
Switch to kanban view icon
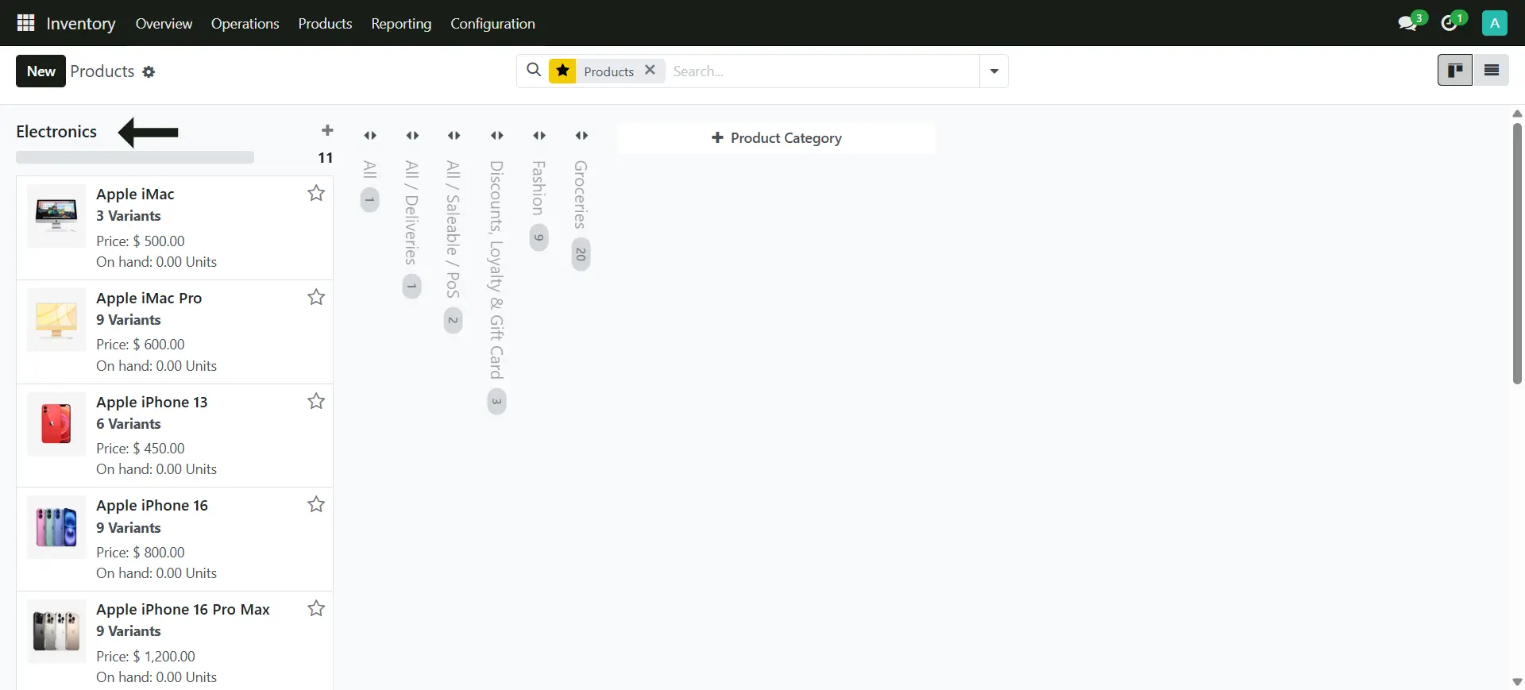click(x=1455, y=71)
